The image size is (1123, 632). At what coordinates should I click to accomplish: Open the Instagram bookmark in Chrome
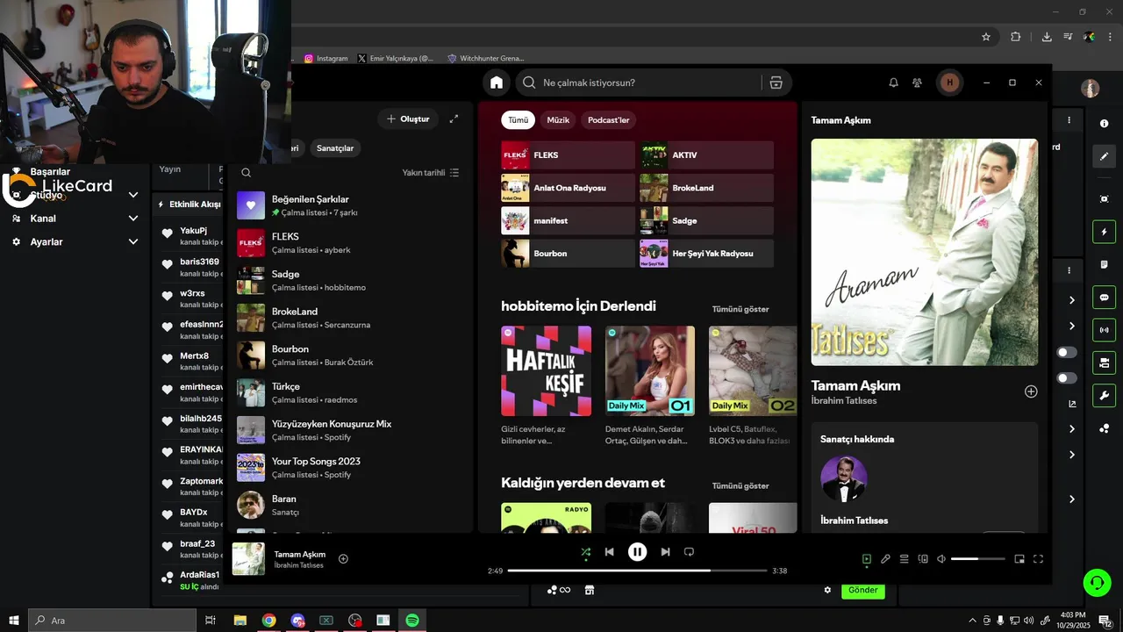pyautogui.click(x=326, y=58)
